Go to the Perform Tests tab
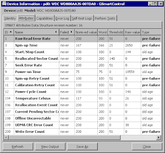165x153 pixels. [x=105, y=19]
